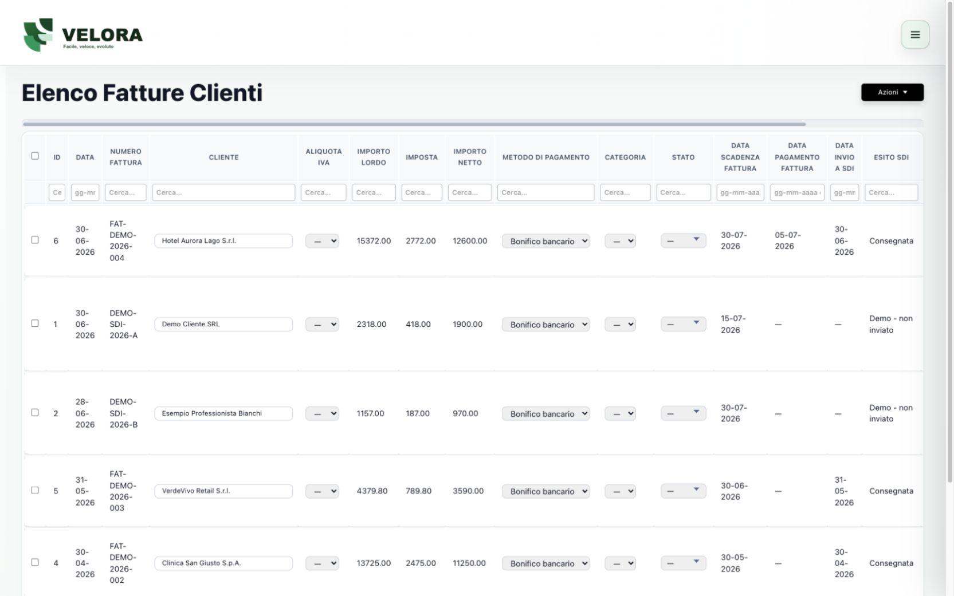Click the horizontal table scrollbar
Image resolution: width=954 pixels, height=596 pixels.
click(414, 124)
